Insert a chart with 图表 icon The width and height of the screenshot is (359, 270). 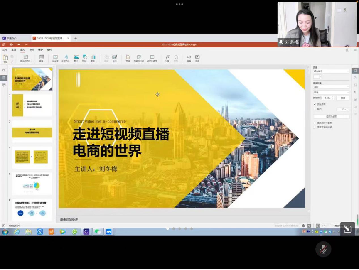[93, 58]
